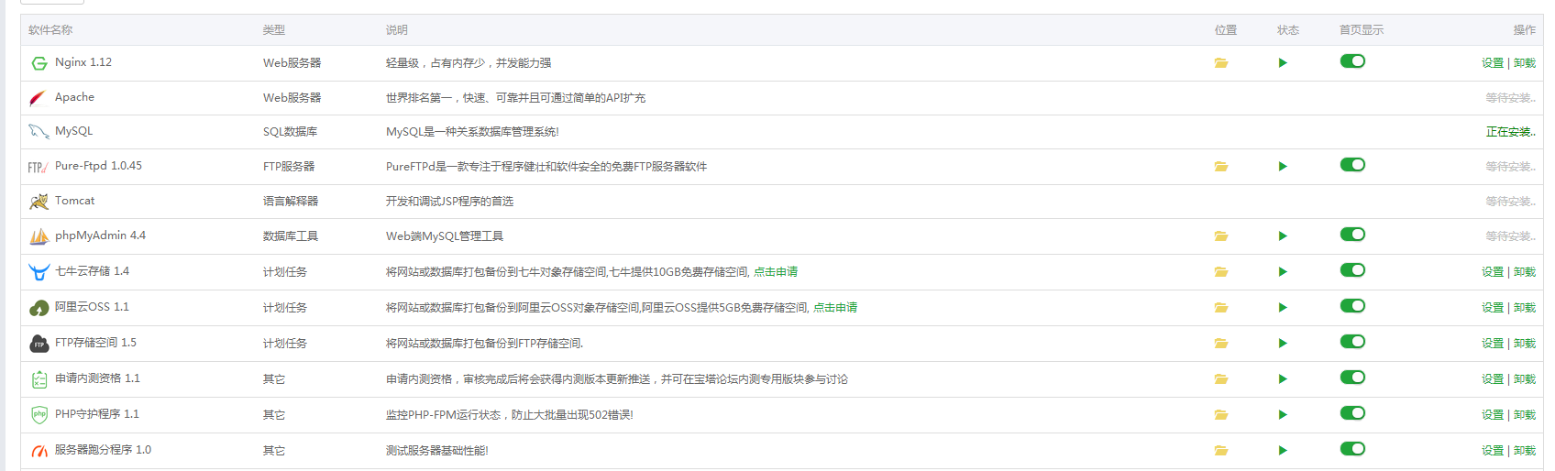Click the Nginx 1.12 logo icon
This screenshot has width=1555, height=471.
pyautogui.click(x=39, y=63)
